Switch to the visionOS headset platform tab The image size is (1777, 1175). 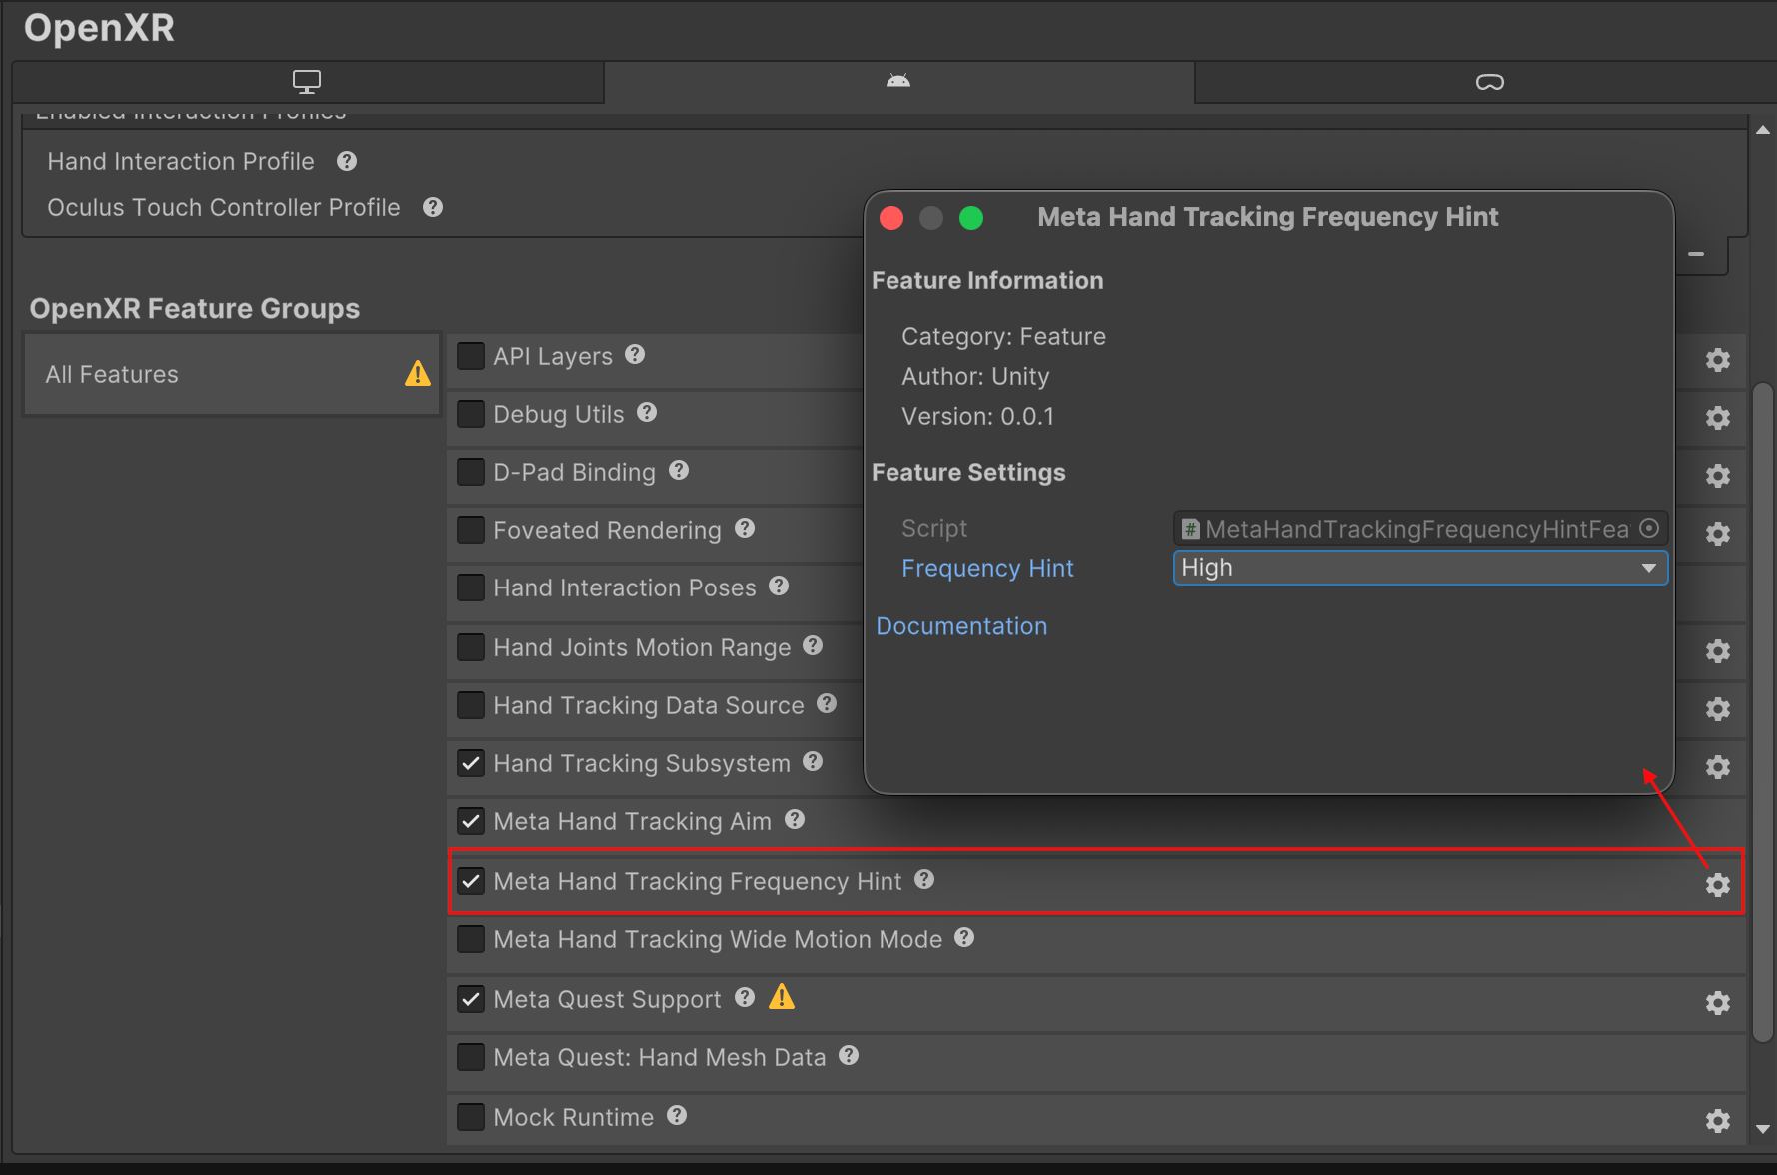[1489, 82]
